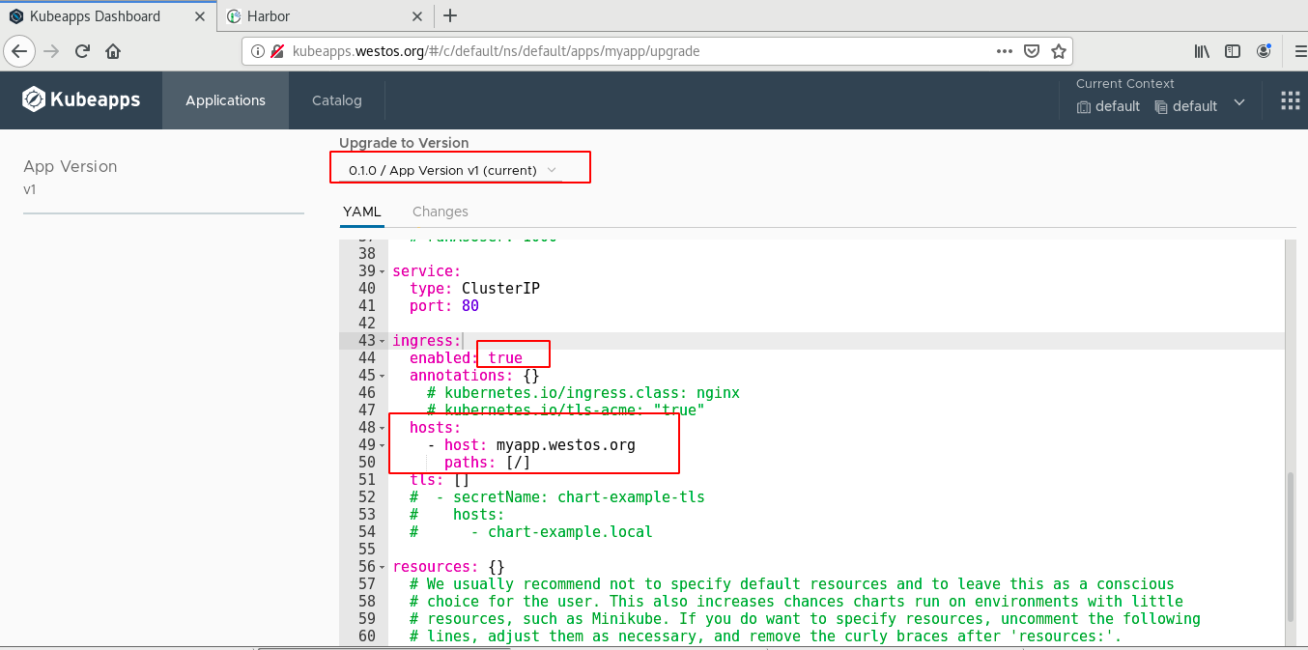1308x650 pixels.
Task: Toggle the browser sidebar icon
Action: pyautogui.click(x=1233, y=51)
